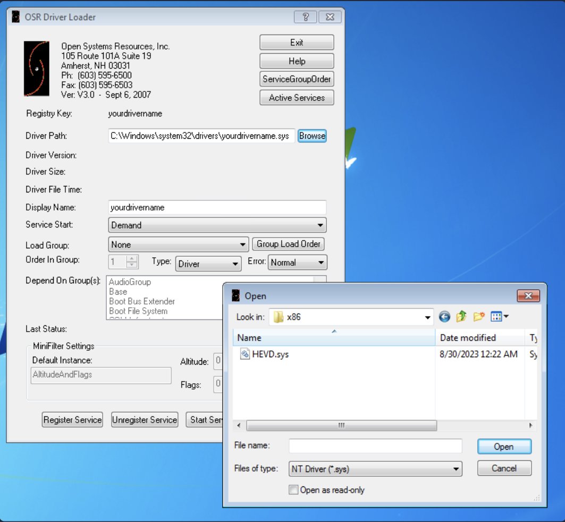Open the Error dropdown showing Normal

[297, 263]
